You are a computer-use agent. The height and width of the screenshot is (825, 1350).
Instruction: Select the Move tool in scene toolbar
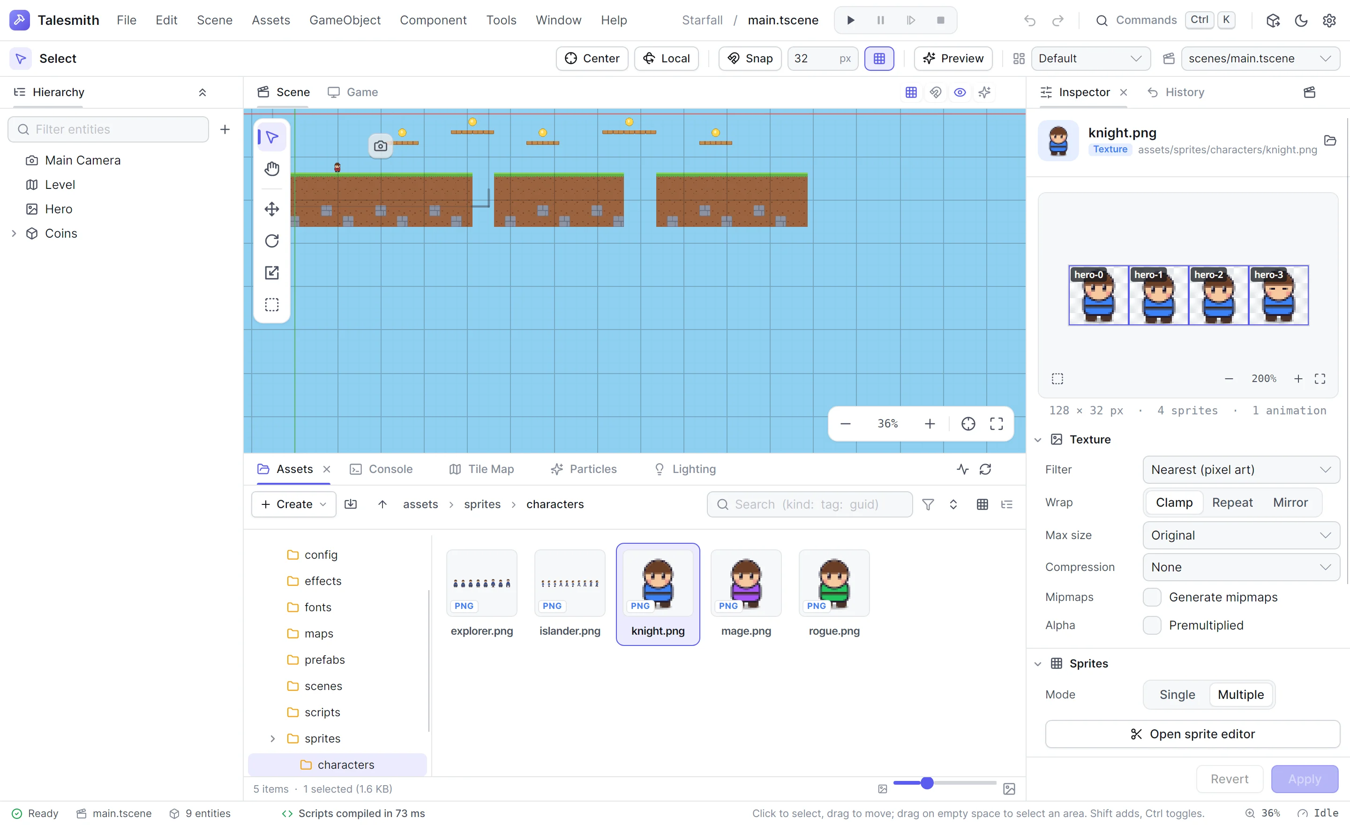[272, 209]
